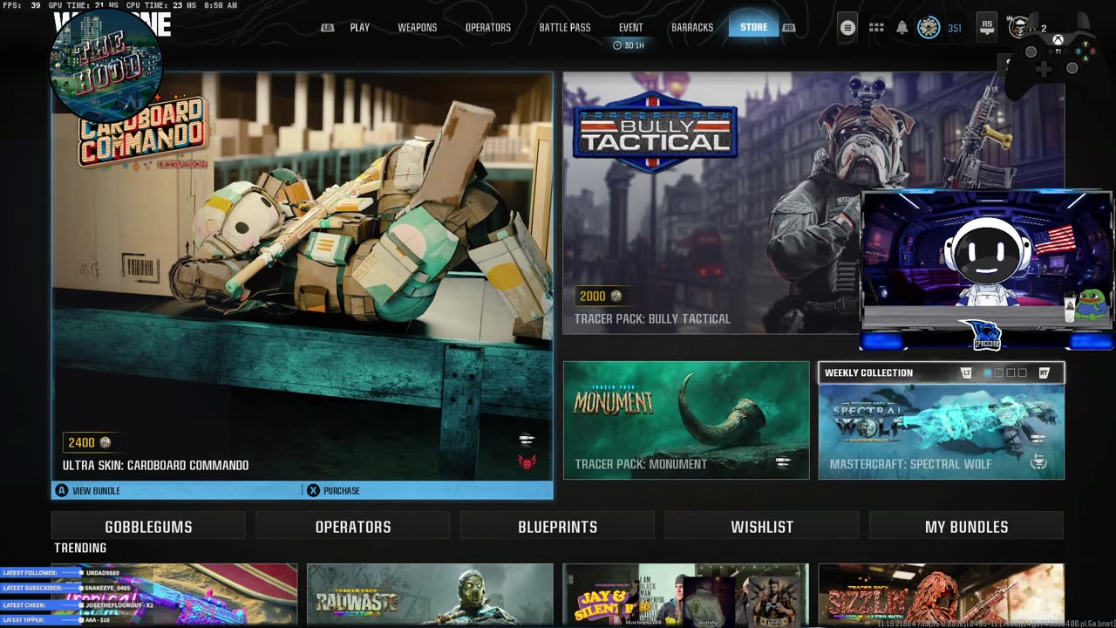Click the tracer bullets icon on Cardboard Commando
This screenshot has height=628, width=1116.
point(527,440)
